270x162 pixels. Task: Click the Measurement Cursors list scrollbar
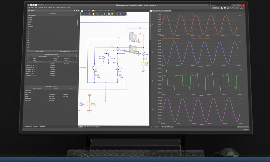pos(77,56)
